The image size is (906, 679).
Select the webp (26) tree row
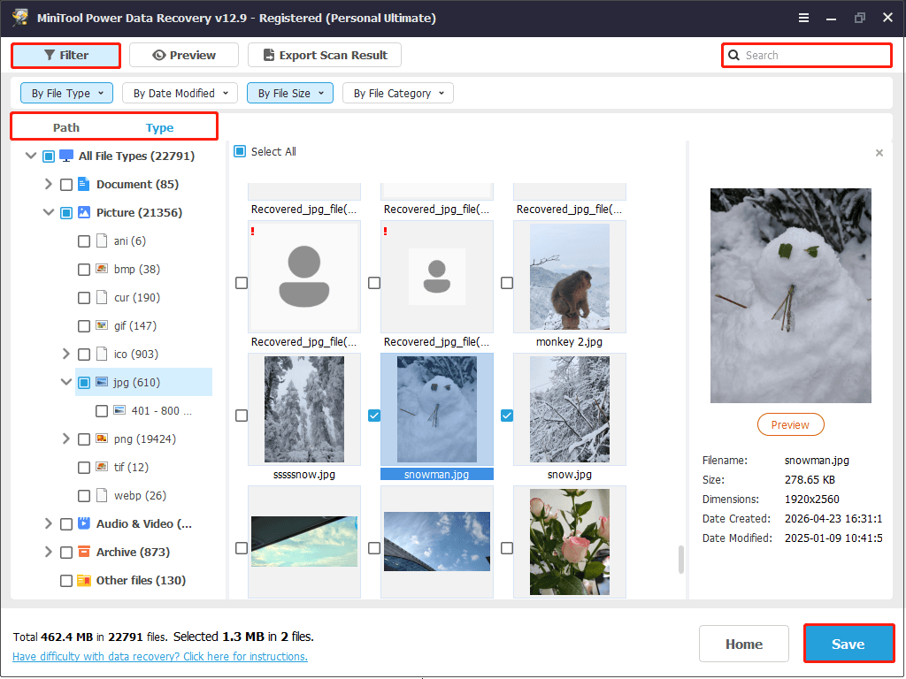(140, 495)
